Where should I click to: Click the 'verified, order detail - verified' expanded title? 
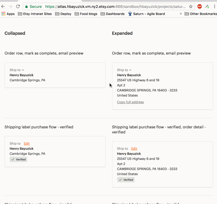(159, 129)
